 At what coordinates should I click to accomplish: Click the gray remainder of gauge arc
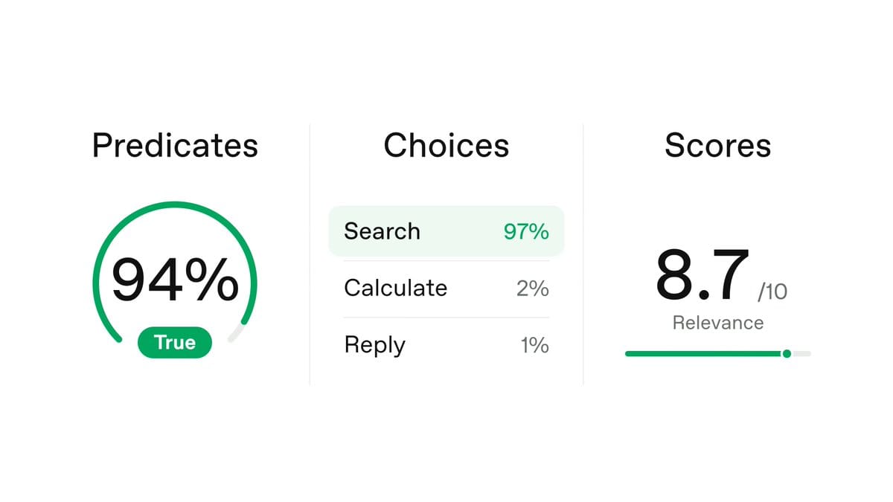(236, 332)
